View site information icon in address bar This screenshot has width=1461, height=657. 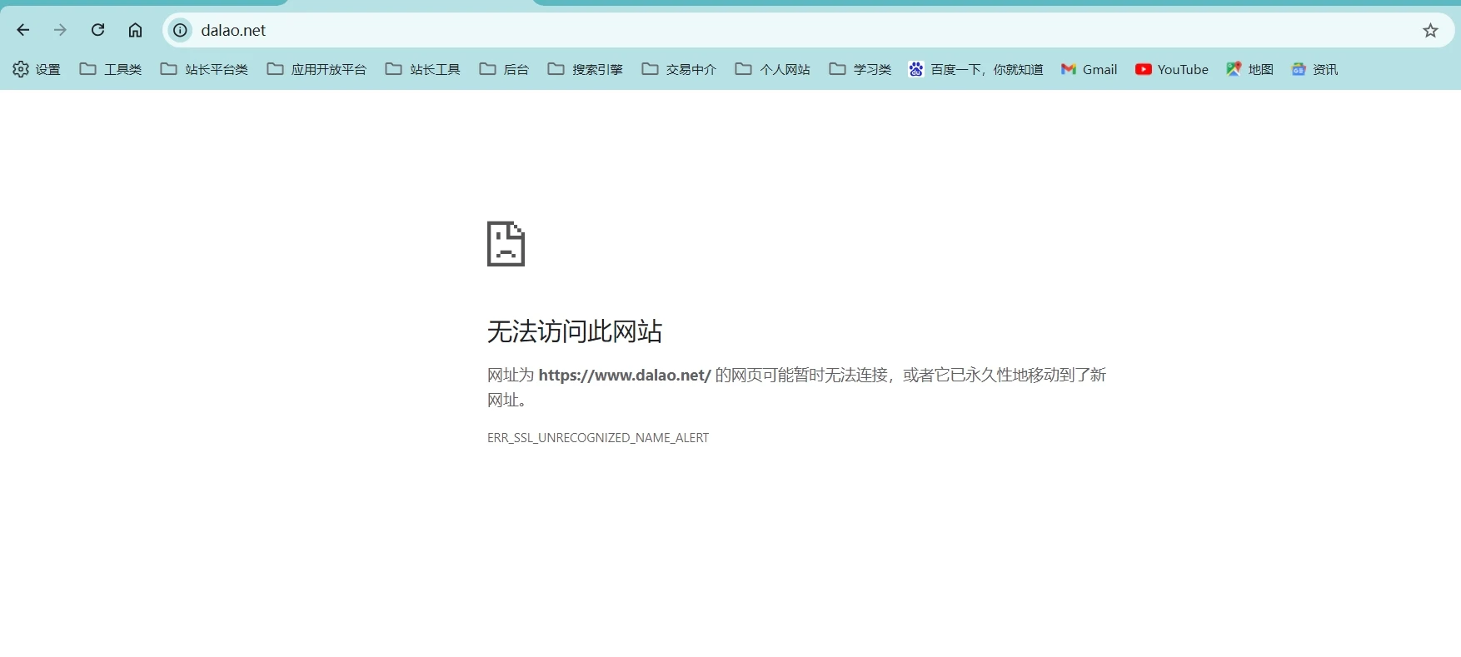180,31
